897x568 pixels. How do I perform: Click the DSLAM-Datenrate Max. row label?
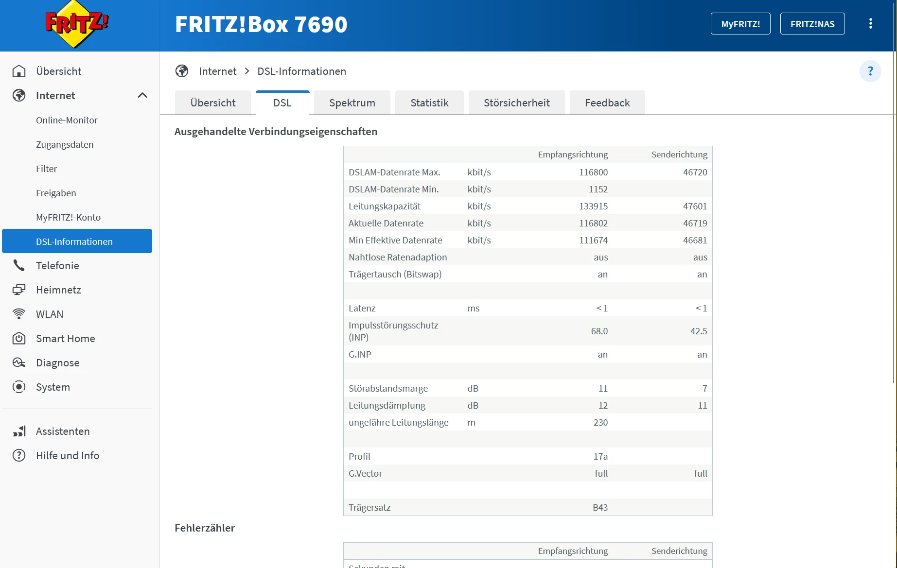click(394, 172)
